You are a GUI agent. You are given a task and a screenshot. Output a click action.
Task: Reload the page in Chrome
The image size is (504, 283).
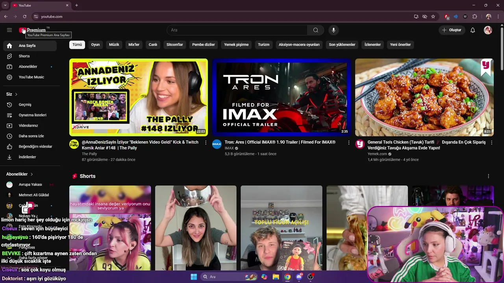tap(24, 17)
